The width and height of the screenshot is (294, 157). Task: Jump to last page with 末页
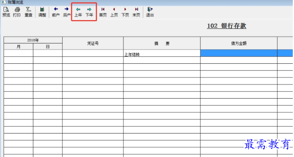tap(136, 12)
